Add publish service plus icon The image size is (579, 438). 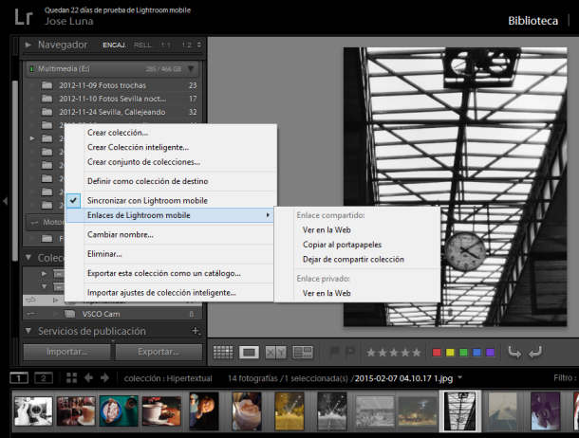[x=196, y=331]
